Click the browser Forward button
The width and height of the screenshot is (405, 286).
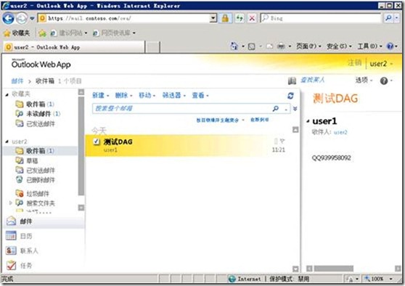pyautogui.click(x=22, y=18)
